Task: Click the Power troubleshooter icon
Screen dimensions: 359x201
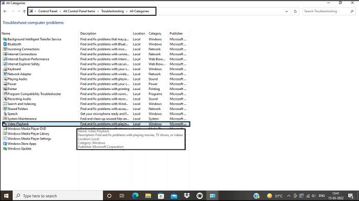Action: coord(5,84)
